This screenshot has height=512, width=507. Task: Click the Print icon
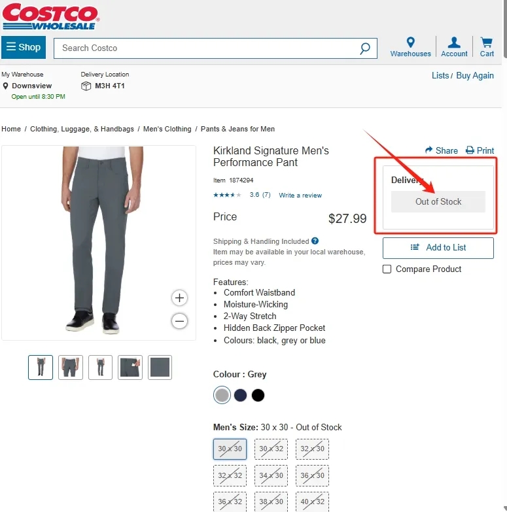click(x=470, y=150)
